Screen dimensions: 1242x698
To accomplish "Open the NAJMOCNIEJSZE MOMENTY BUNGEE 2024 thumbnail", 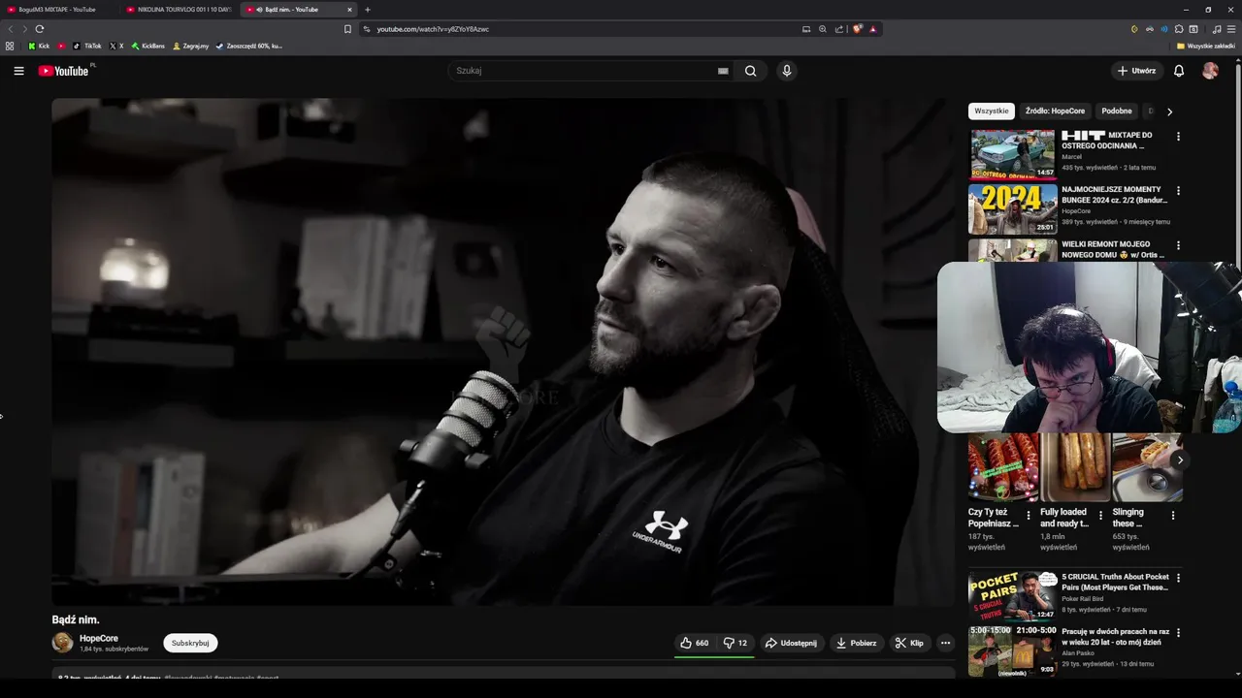I will coord(1012,209).
